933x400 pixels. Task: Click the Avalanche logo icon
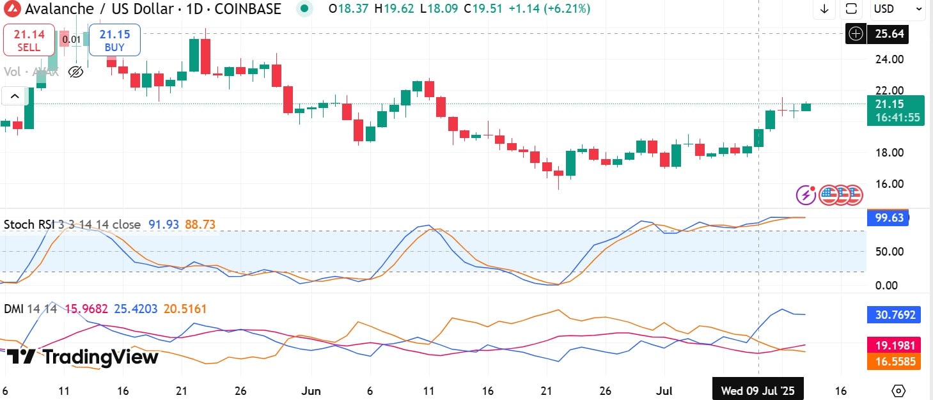coord(12,9)
